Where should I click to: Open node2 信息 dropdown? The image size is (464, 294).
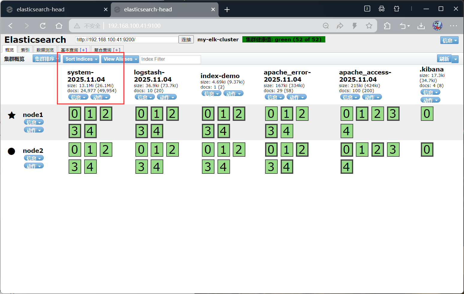[x=34, y=158]
